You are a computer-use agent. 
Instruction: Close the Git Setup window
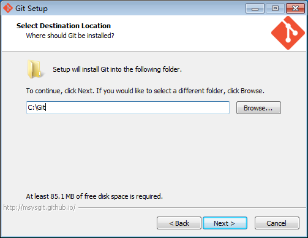295,9
